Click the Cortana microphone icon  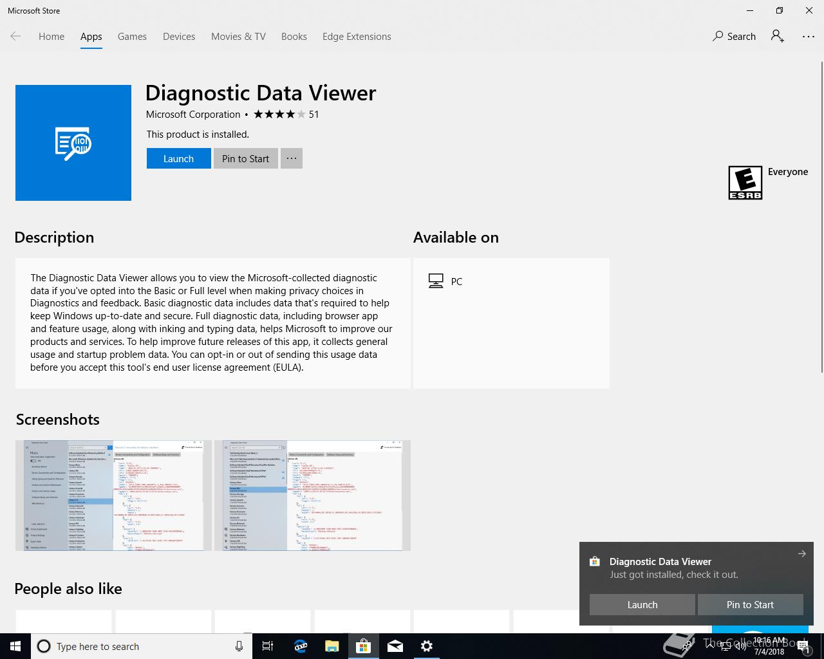239,646
